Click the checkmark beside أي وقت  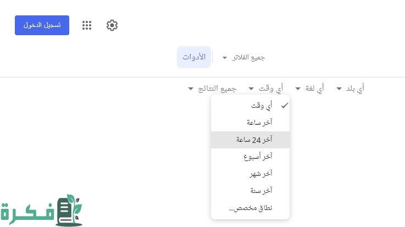pos(285,106)
